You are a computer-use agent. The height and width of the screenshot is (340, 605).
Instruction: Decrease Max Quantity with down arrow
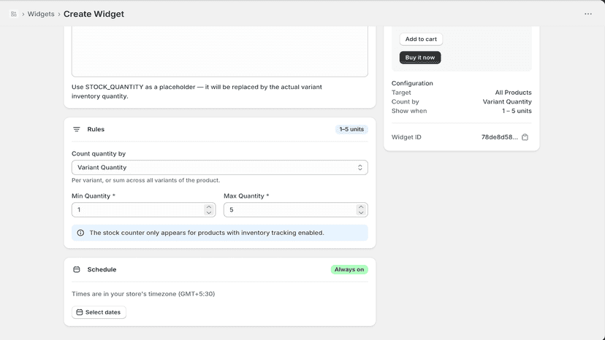tap(361, 212)
